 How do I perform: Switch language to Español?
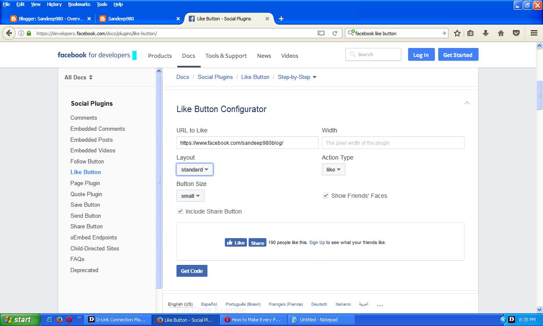209,304
